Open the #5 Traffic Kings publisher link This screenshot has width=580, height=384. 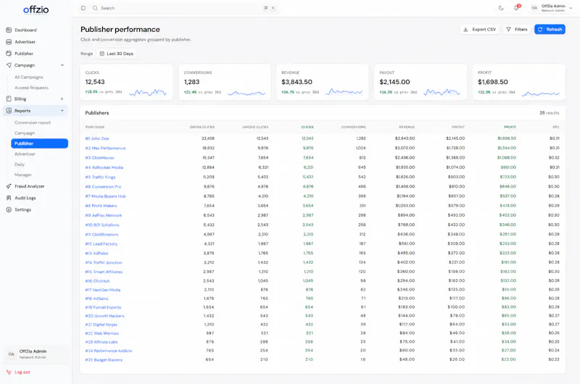(x=100, y=177)
